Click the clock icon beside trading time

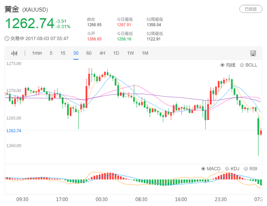click(7, 39)
